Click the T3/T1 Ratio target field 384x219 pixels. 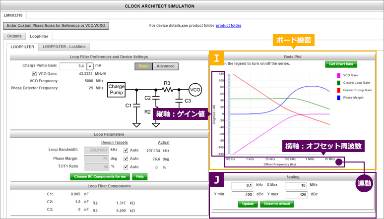tap(96, 167)
